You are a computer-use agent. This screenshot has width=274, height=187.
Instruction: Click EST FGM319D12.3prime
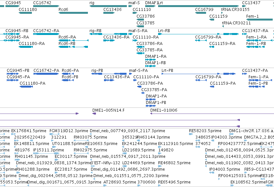tap(69, 131)
